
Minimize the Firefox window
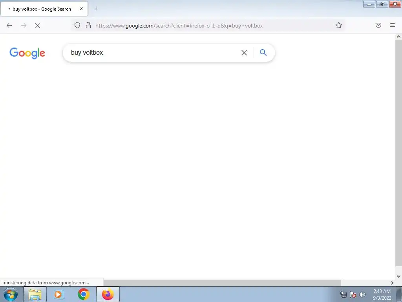369,4
